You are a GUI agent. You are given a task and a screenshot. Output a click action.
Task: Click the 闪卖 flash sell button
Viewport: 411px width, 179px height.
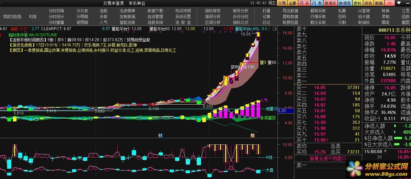coord(317,3)
